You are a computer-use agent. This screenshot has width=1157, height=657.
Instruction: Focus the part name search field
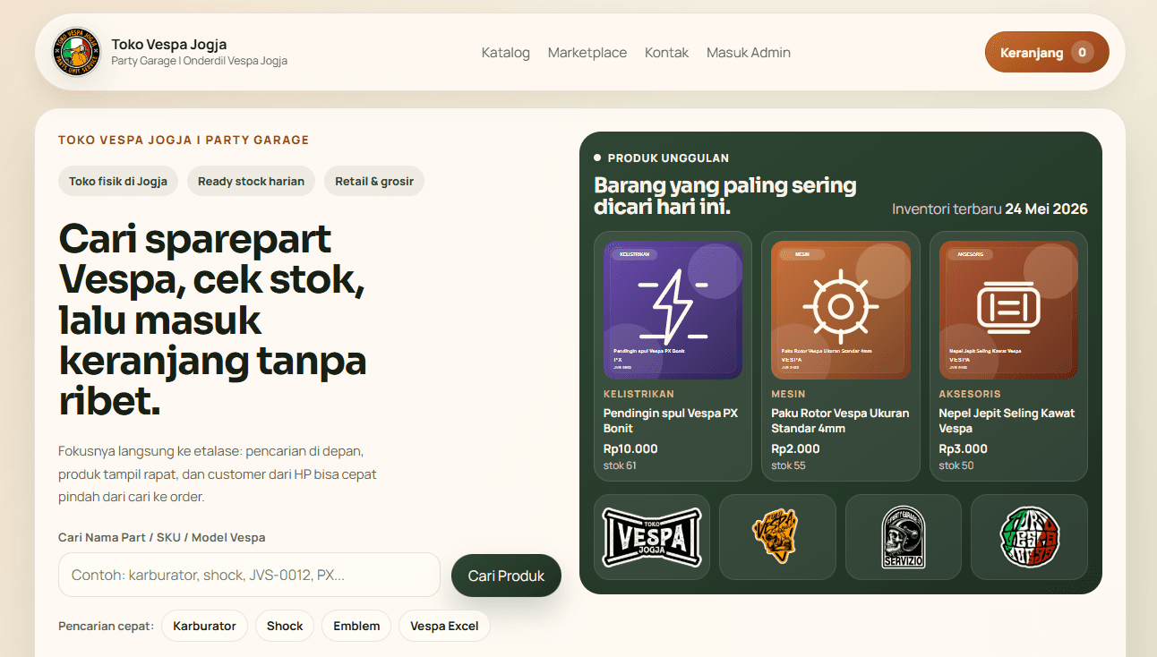click(x=249, y=575)
